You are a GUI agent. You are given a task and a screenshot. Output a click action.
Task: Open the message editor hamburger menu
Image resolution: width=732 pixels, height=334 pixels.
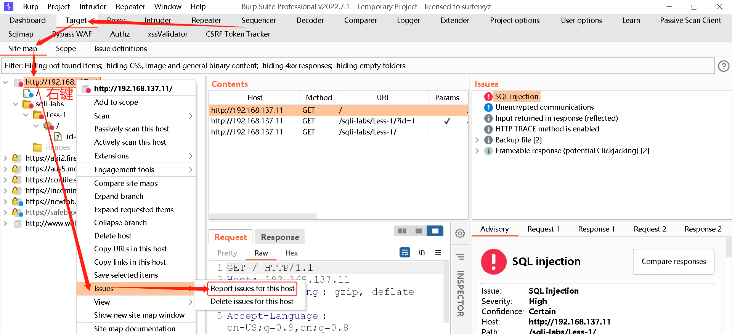438,252
